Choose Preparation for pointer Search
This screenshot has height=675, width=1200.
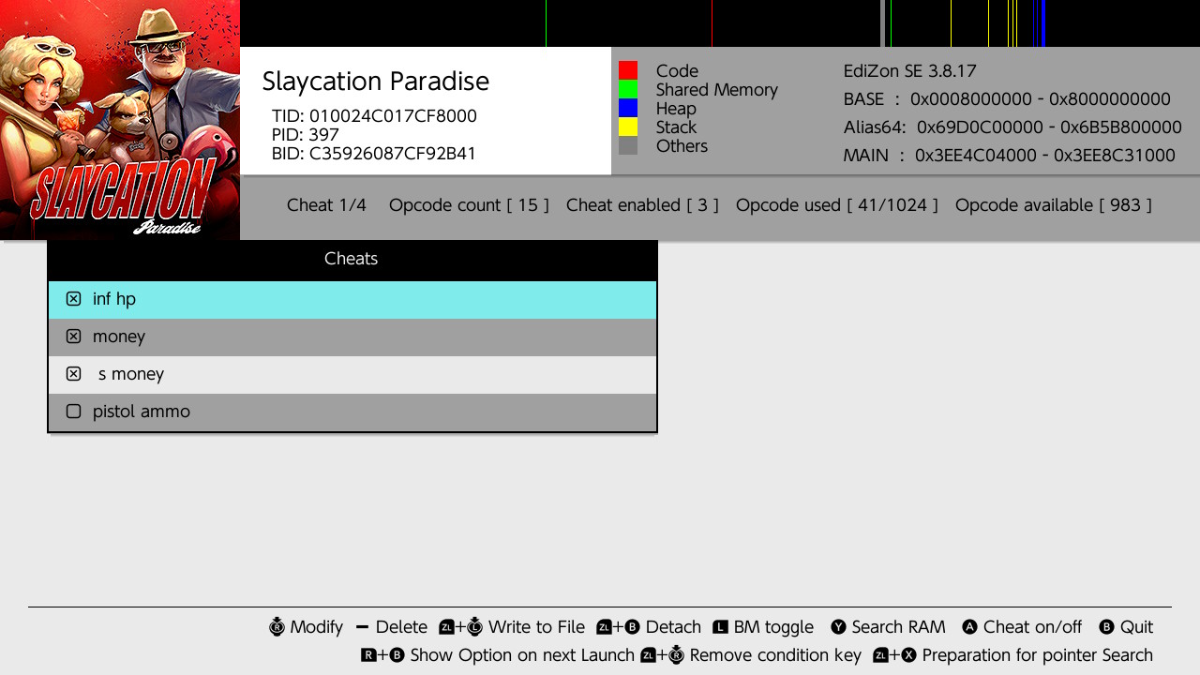[x=1038, y=655]
